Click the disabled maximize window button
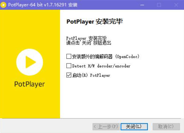Image resolution: width=184 pixels, height=133 pixels. (159, 5)
